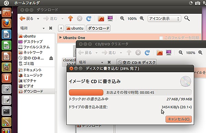Open Ubuntu One launcher icon
The image size is (206, 133).
point(7,78)
